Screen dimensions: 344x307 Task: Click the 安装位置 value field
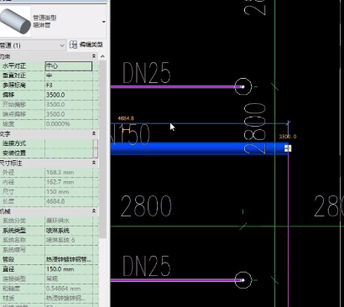(69, 153)
